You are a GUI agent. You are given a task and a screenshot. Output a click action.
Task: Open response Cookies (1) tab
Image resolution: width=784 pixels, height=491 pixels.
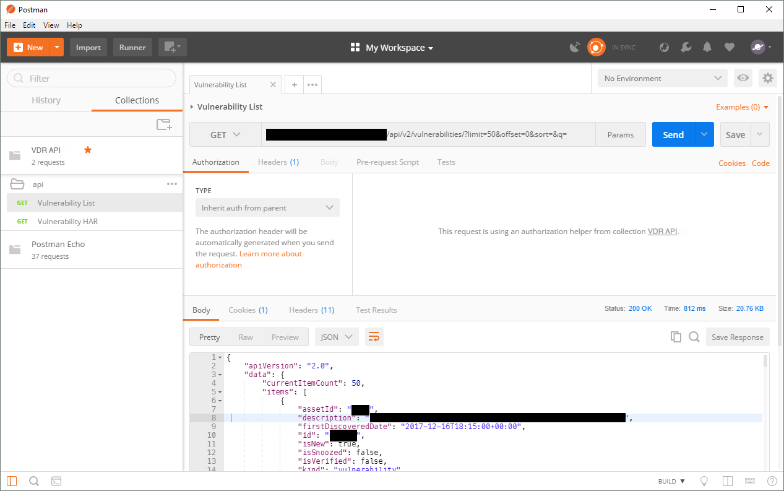(x=248, y=310)
